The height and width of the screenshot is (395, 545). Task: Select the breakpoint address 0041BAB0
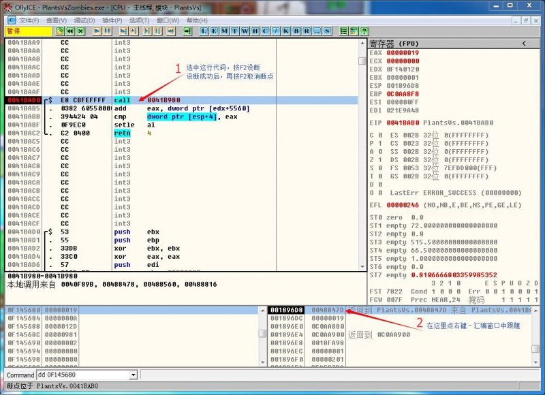click(24, 100)
